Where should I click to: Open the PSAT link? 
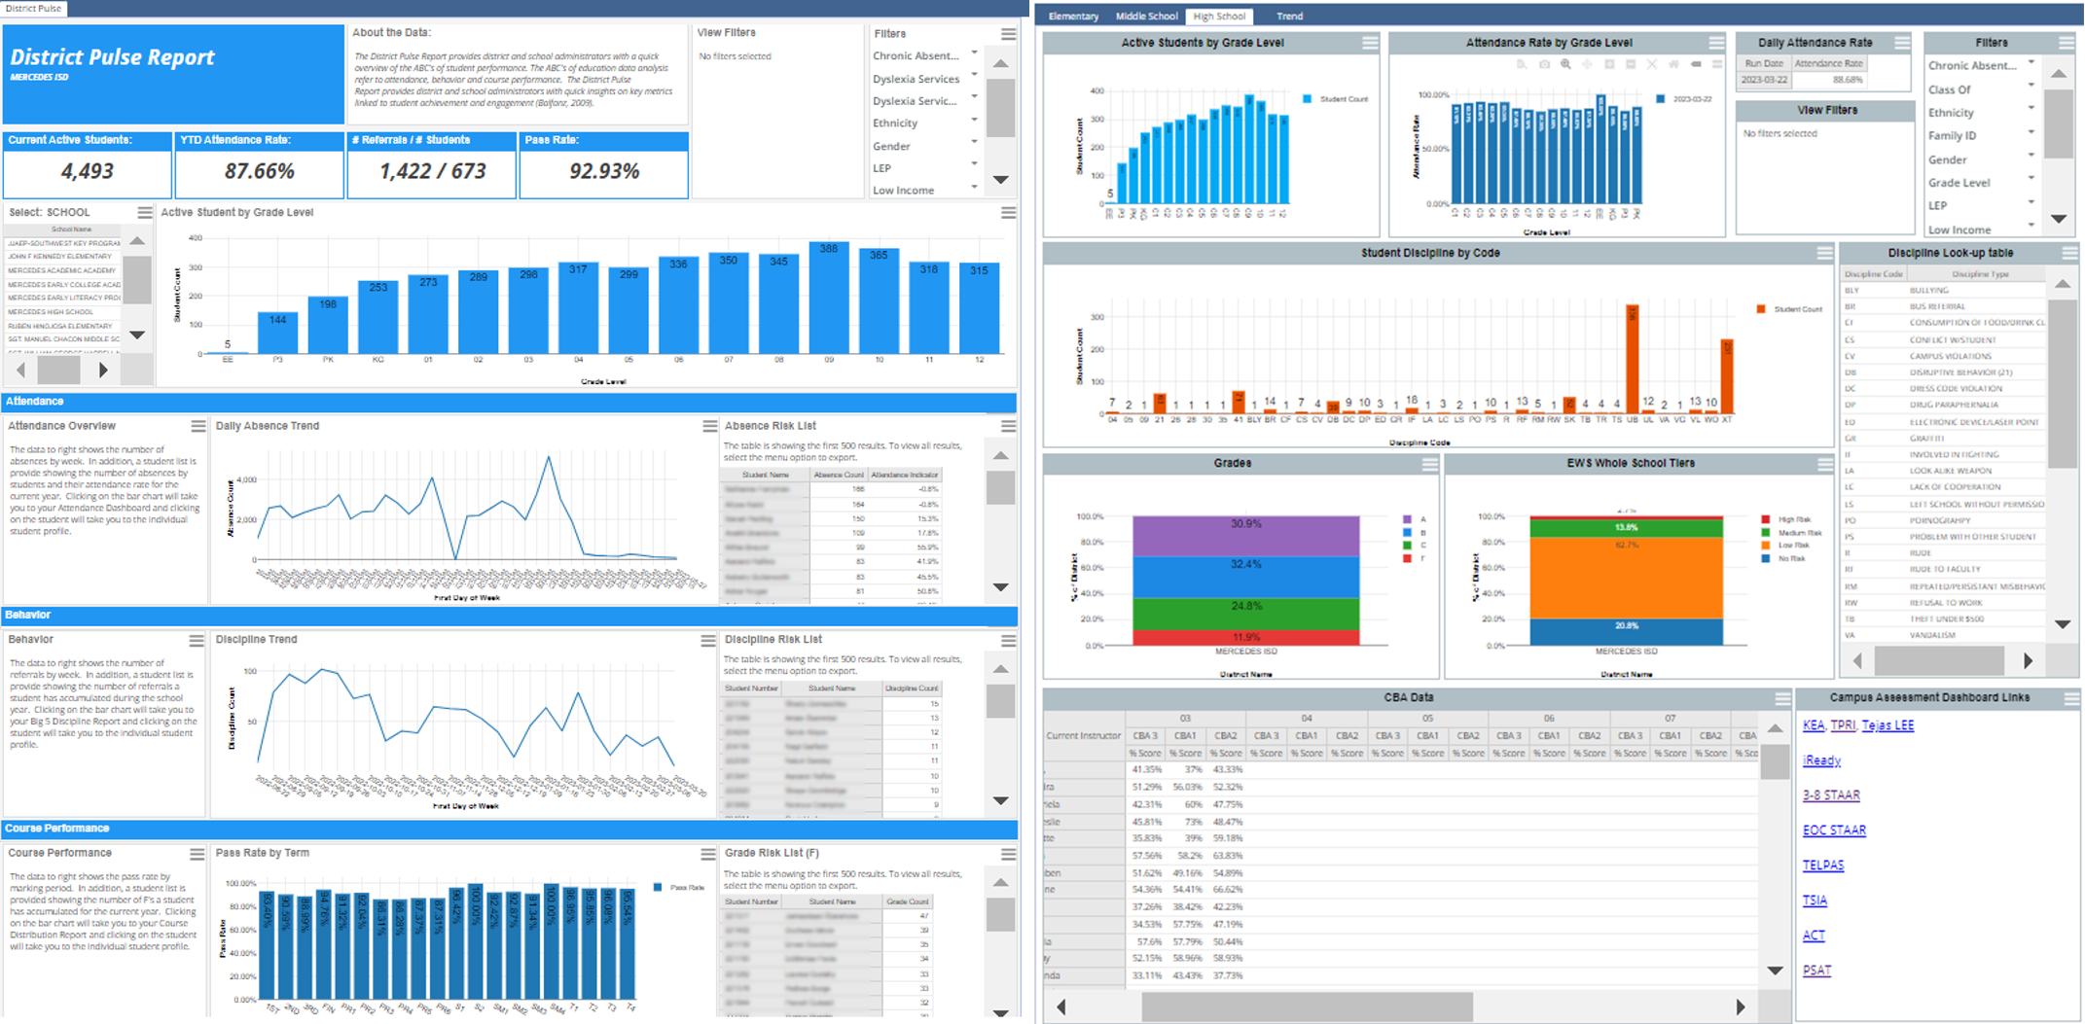coord(1816,971)
